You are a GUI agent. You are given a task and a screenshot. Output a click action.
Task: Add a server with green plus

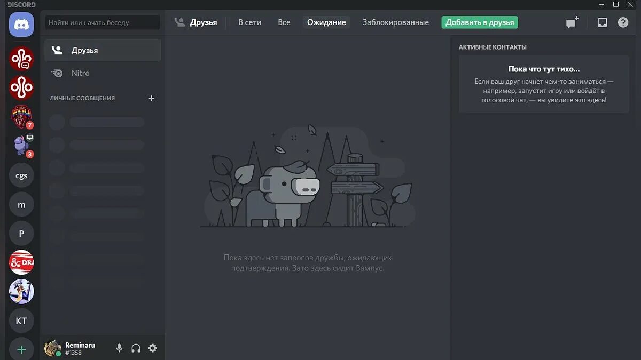pyautogui.click(x=21, y=350)
